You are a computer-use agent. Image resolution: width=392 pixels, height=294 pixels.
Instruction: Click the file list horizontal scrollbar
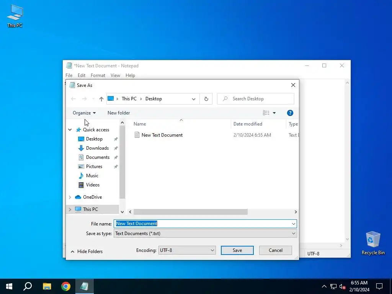[191, 212]
